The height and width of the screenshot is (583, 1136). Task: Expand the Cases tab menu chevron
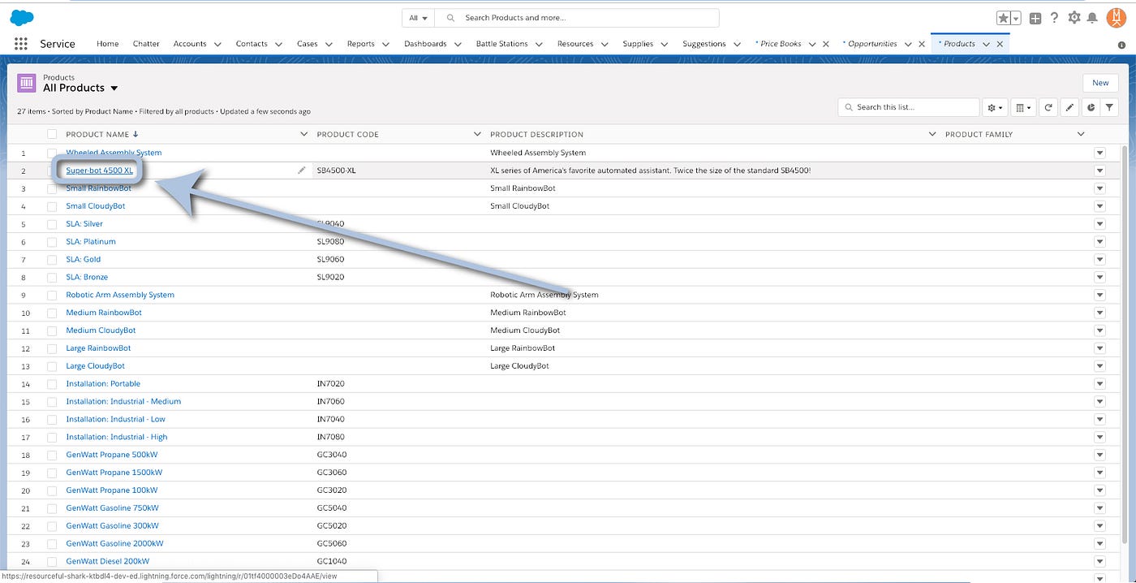[x=329, y=44]
